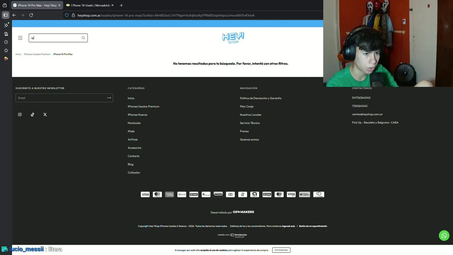The height and width of the screenshot is (255, 453).
Task: Open browsing history clock icon
Action: pyautogui.click(x=6, y=42)
